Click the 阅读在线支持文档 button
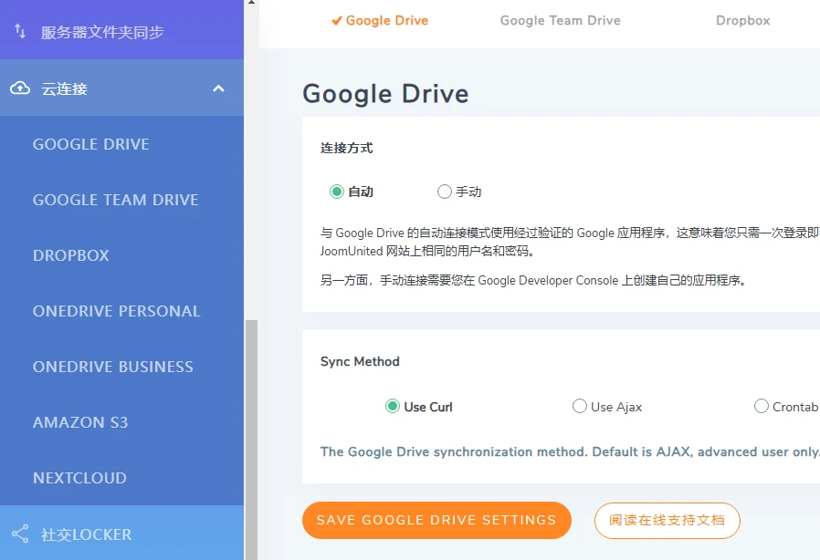The height and width of the screenshot is (560, 820). click(668, 520)
